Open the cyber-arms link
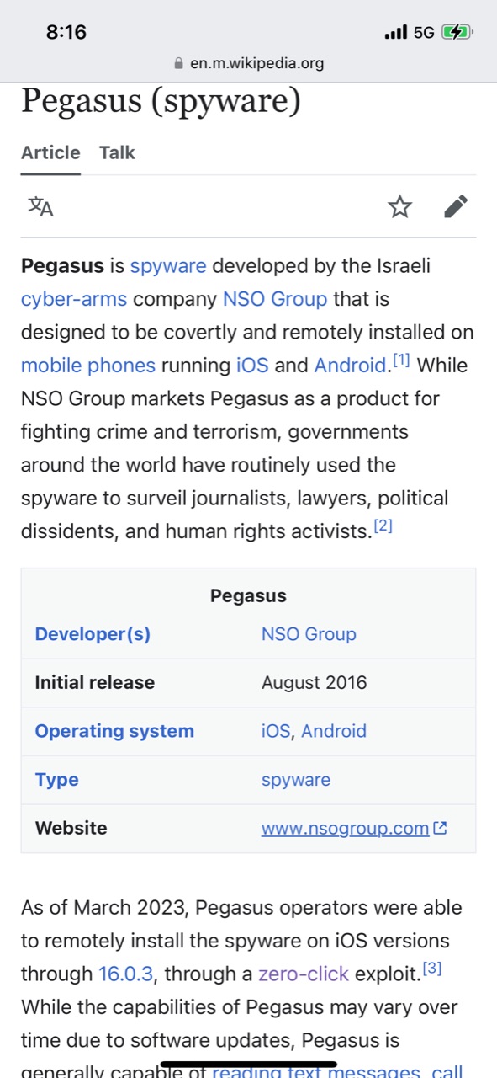 74,299
